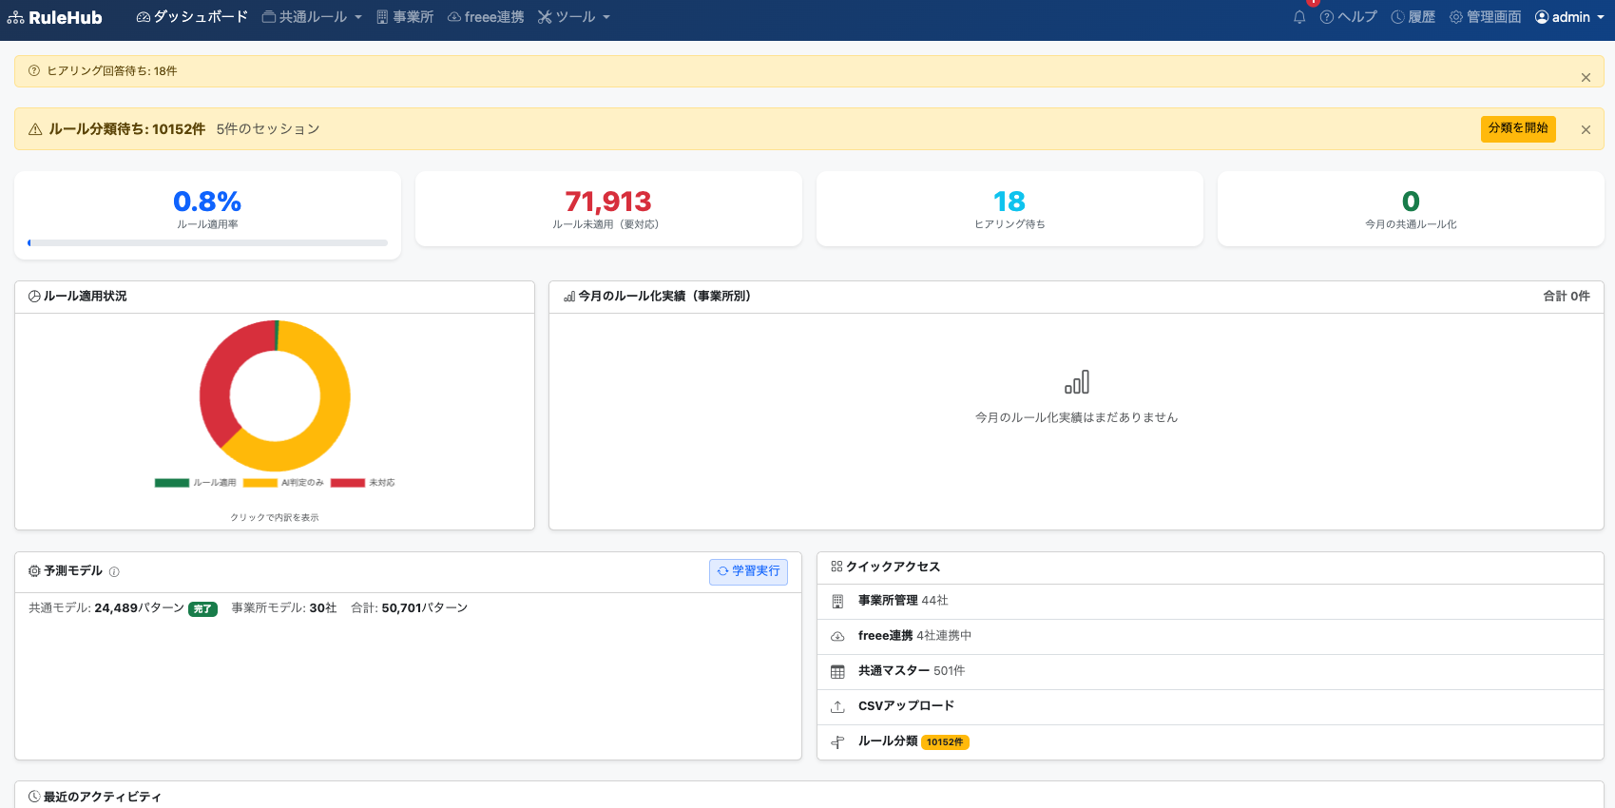This screenshot has height=808, width=1615.
Task: Open 履歴 in the navbar
Action: click(x=1413, y=17)
